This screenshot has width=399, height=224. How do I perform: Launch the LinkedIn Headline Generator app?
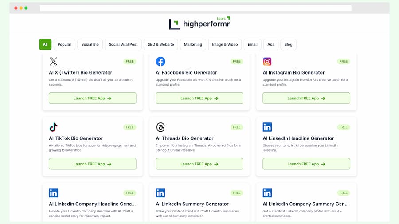[x=306, y=164]
